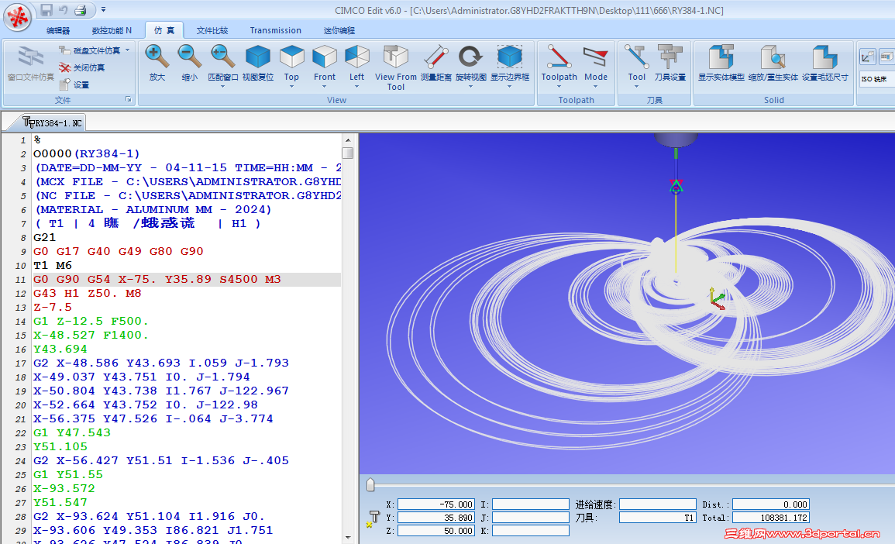Screen dimensions: 895x544
Task: Open quick access toolbar customize arrow
Action: [x=103, y=10]
